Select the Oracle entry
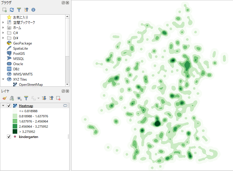 coord(18,64)
